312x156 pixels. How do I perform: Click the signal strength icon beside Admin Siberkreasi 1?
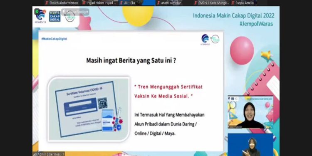click(35, 154)
